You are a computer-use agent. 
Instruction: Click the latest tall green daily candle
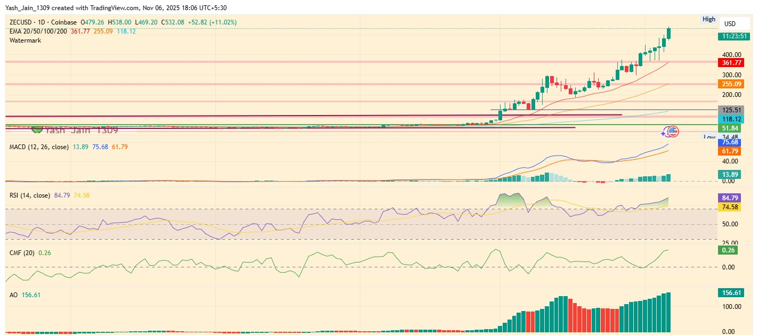pyautogui.click(x=669, y=33)
